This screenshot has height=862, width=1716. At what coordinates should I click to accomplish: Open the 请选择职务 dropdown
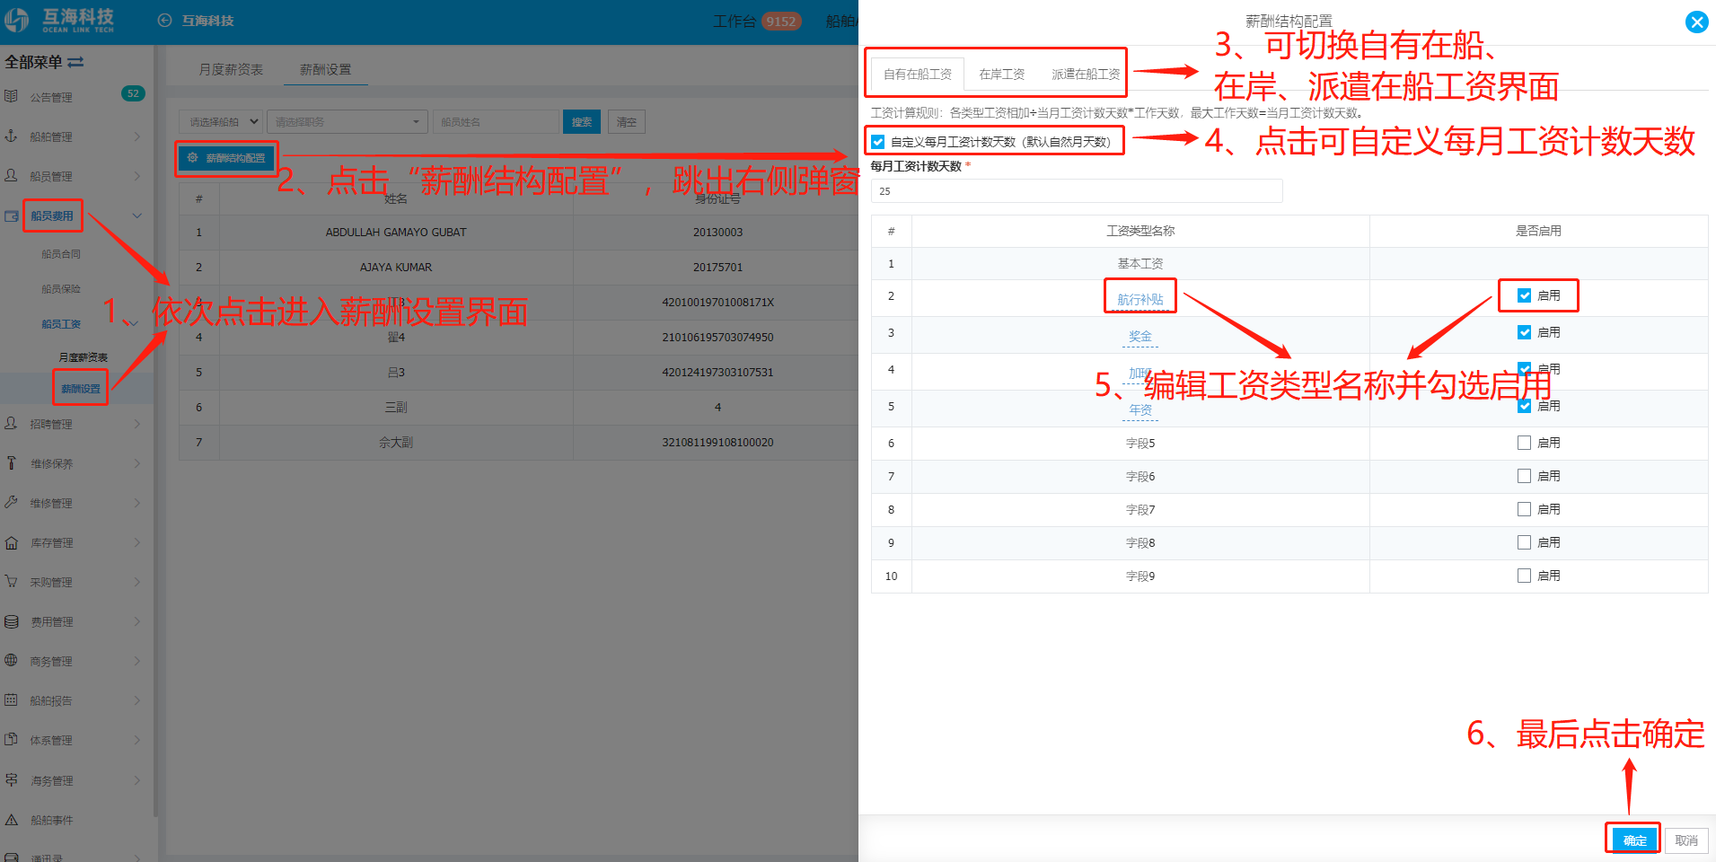click(x=347, y=122)
